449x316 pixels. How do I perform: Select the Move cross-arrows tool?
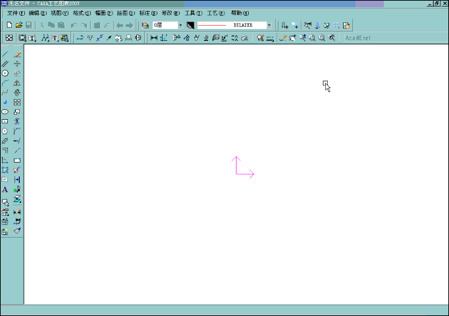click(x=17, y=64)
